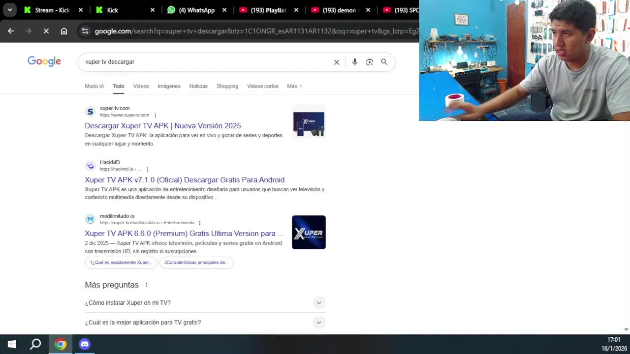
Task: Open Más preguntas options three-dot icon
Action: pyautogui.click(x=146, y=285)
